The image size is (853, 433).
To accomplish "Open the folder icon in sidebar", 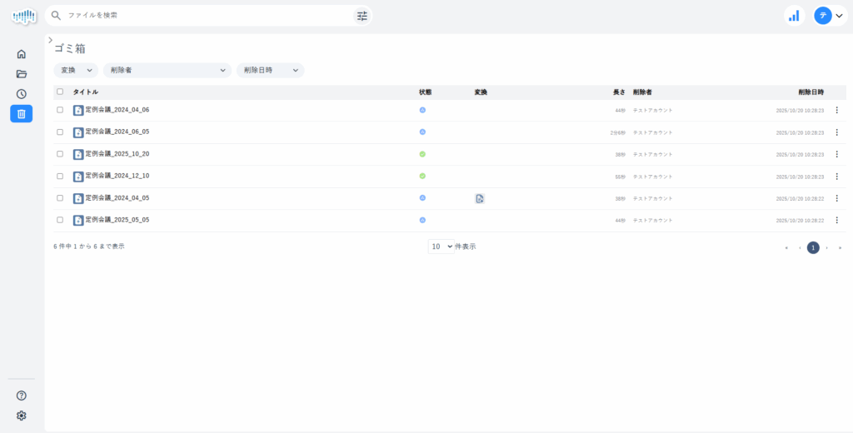I will pyautogui.click(x=22, y=74).
